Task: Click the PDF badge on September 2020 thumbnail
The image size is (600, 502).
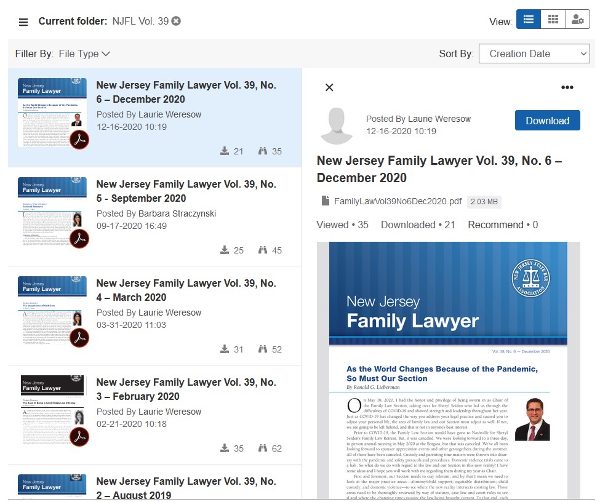Action: [x=79, y=239]
